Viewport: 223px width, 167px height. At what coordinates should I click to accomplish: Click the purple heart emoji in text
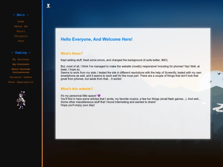pyautogui.click(x=99, y=96)
